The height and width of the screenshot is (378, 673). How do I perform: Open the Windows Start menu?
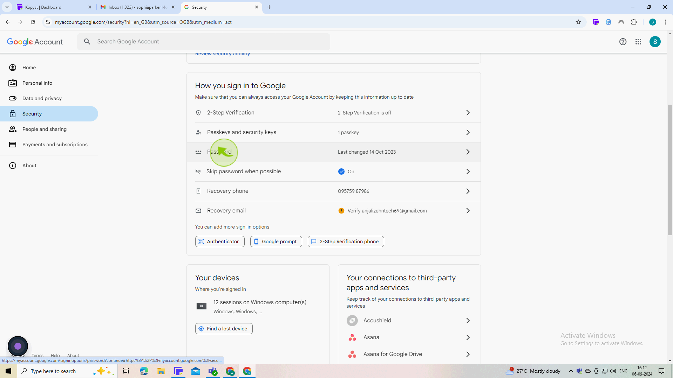[x=8, y=371]
